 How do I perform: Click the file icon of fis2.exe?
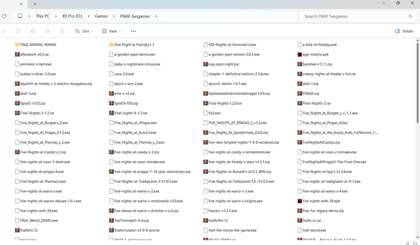[205, 113]
